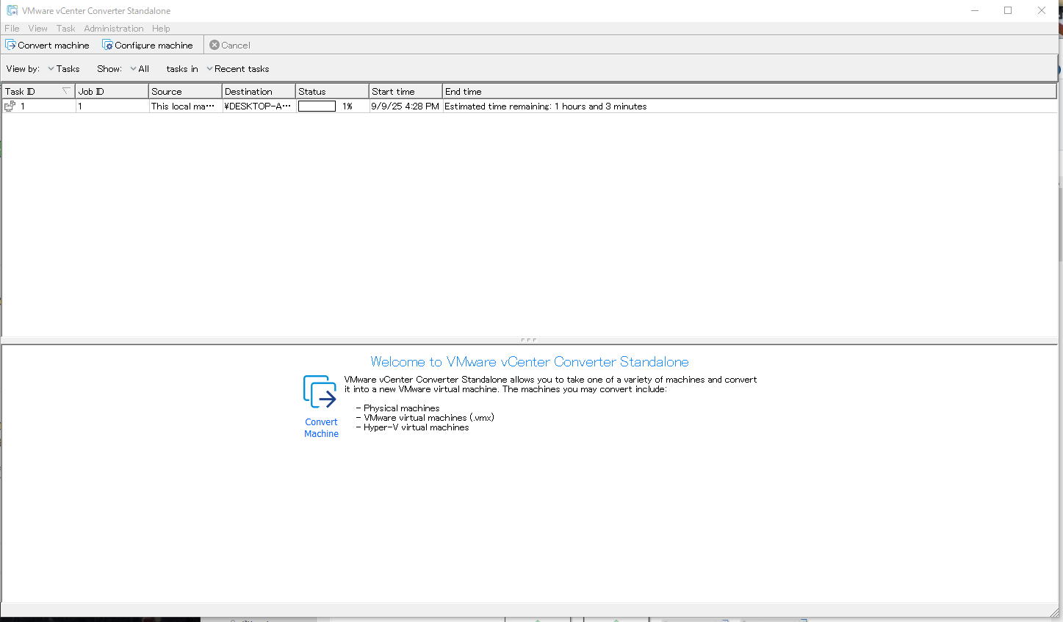The image size is (1063, 622).
Task: Open the Help menu
Action: point(161,29)
